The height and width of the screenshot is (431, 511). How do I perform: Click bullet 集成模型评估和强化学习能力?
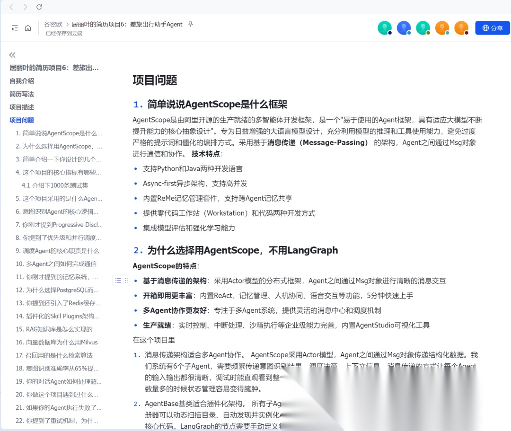189,228
